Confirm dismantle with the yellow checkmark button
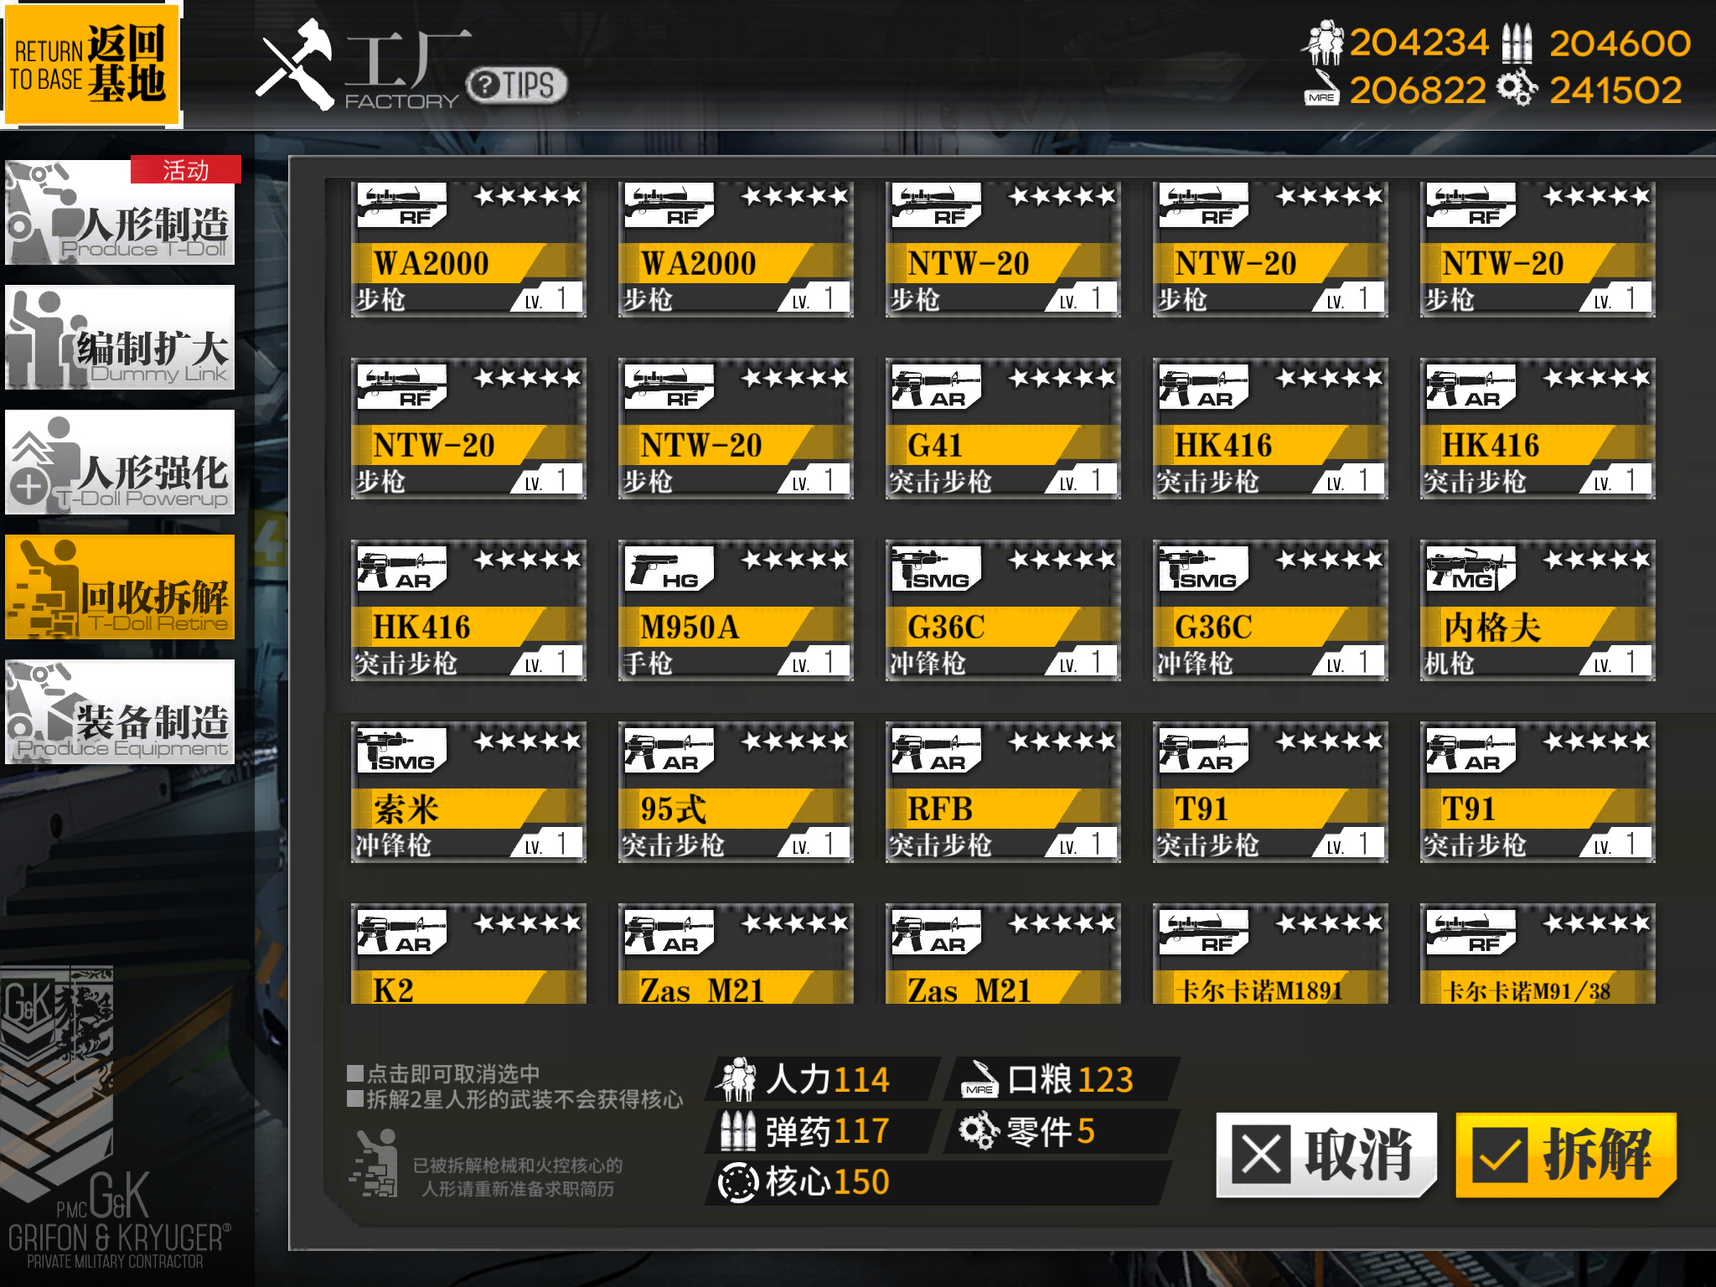 [1566, 1155]
